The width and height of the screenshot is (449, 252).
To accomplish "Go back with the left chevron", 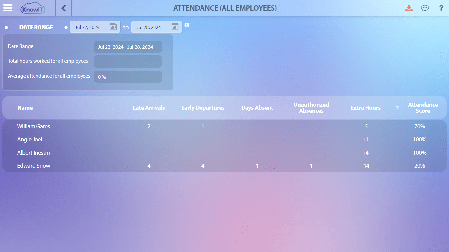I will [x=64, y=8].
